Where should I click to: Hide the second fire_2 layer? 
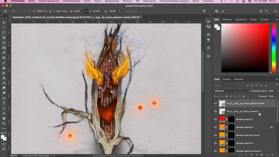click(215, 112)
